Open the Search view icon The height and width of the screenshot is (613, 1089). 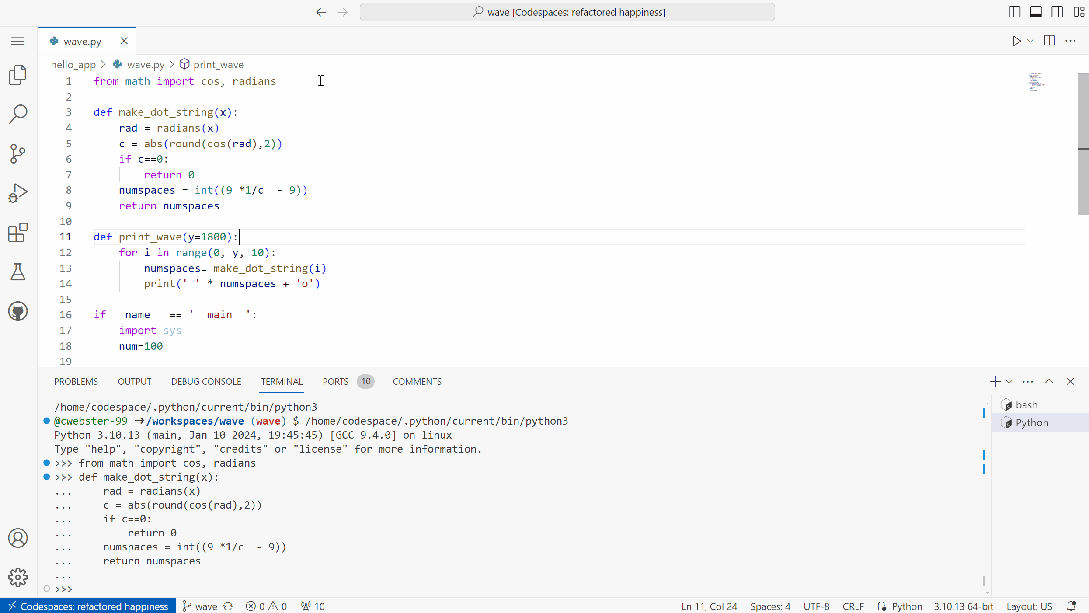click(18, 114)
